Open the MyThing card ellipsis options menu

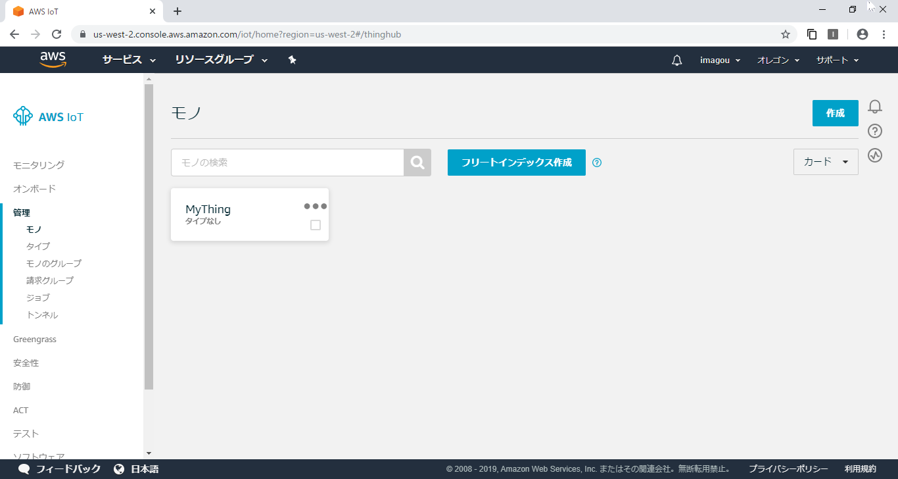(314, 205)
